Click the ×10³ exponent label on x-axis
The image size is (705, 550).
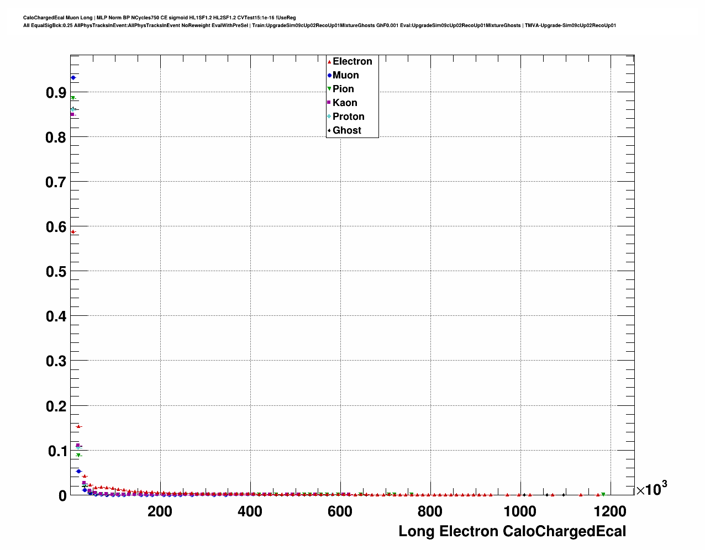point(651,489)
